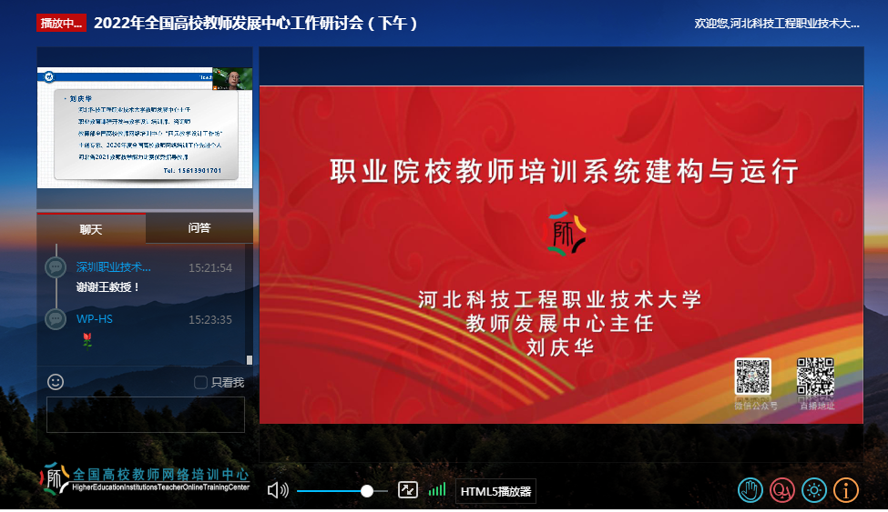Click the username 深圳职业技术... in chat
The height and width of the screenshot is (512, 888).
[x=114, y=267]
